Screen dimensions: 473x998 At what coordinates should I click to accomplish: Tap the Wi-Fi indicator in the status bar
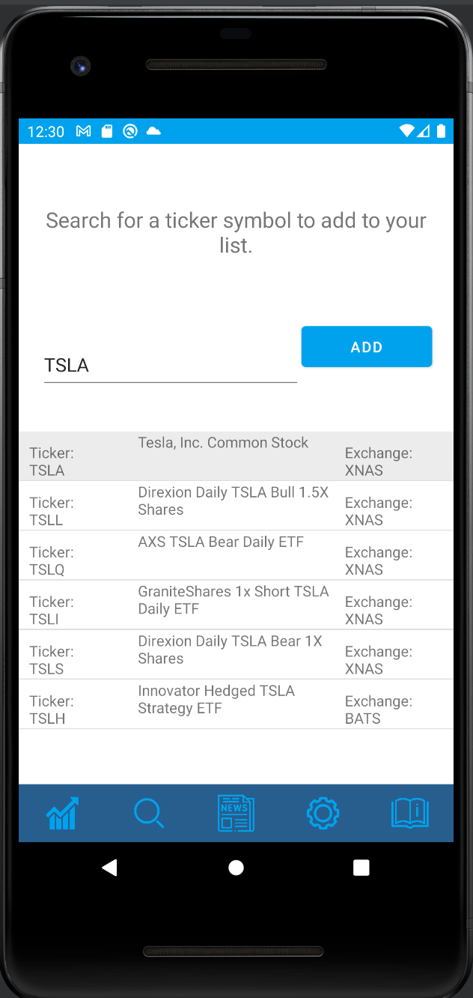click(406, 130)
